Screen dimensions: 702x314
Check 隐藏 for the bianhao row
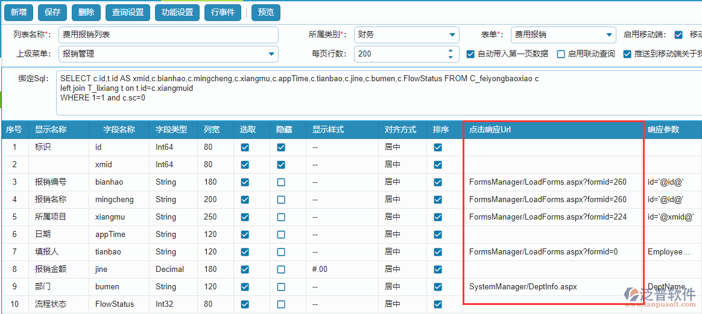click(x=280, y=182)
